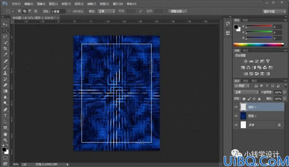Screen dimensions: 289x167
Task: Select the Gradient tool
Action: tap(5, 91)
